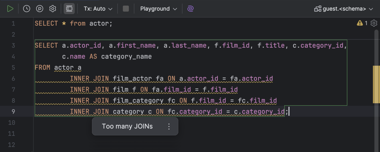The image size is (380, 152).
Task: Click the Too many JOINs inspection message
Action: click(127, 126)
